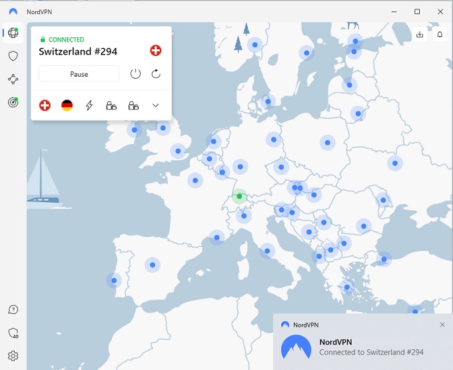
Task: Select the Rome server pin in central Italy
Action: [267, 251]
